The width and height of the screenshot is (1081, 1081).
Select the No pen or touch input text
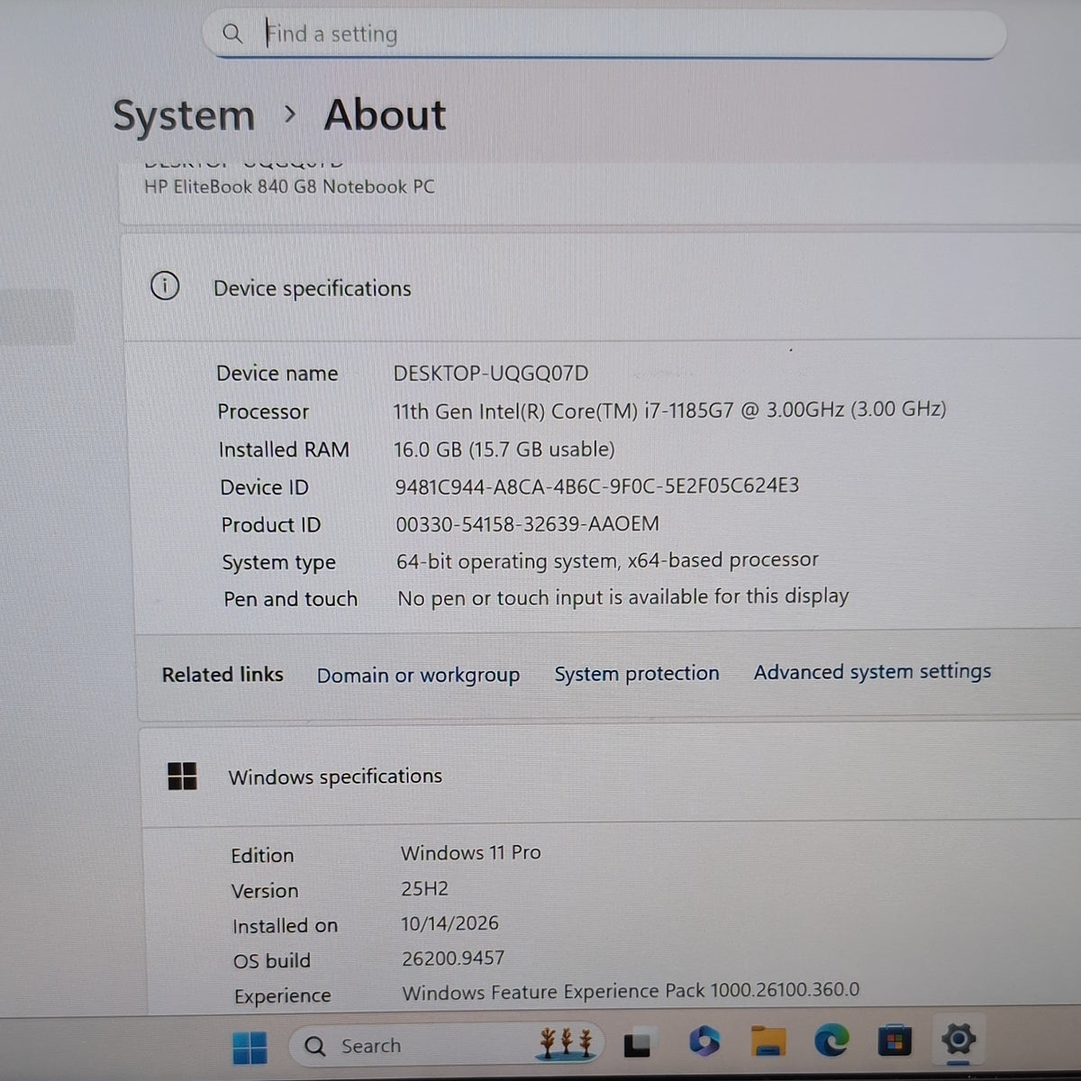623,597
